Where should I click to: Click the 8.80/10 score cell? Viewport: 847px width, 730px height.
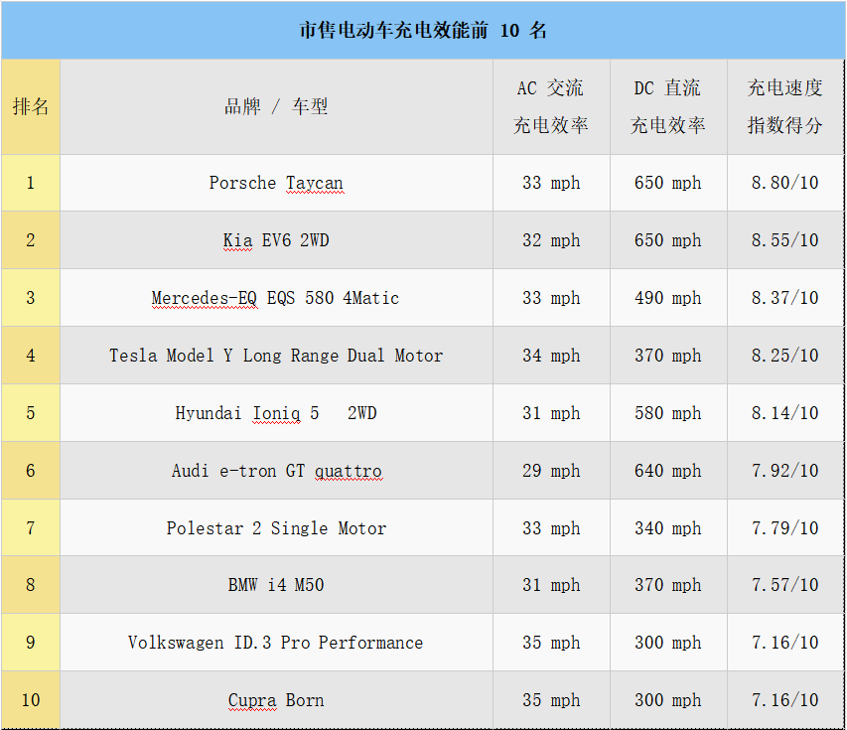click(x=785, y=183)
